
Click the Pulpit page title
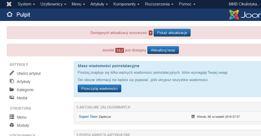(x=23, y=15)
